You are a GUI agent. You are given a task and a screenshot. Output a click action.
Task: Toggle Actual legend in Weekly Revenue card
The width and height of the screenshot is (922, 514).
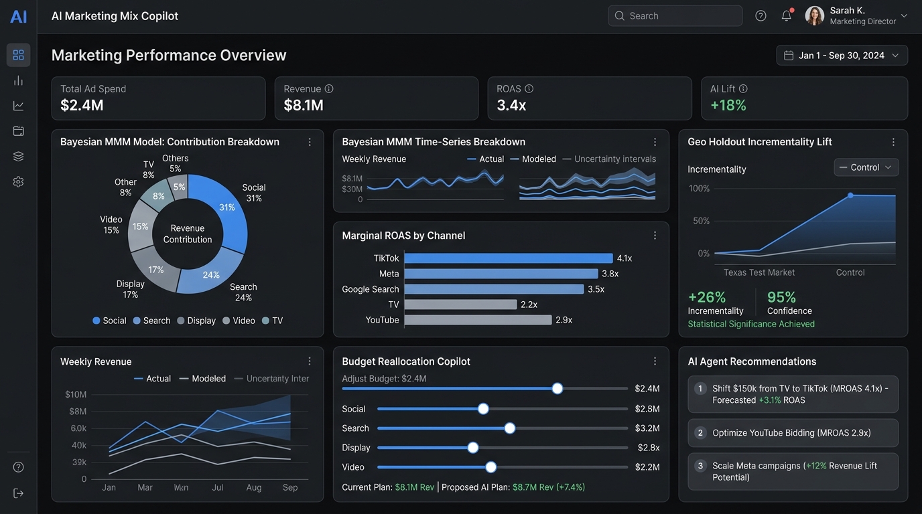point(152,378)
